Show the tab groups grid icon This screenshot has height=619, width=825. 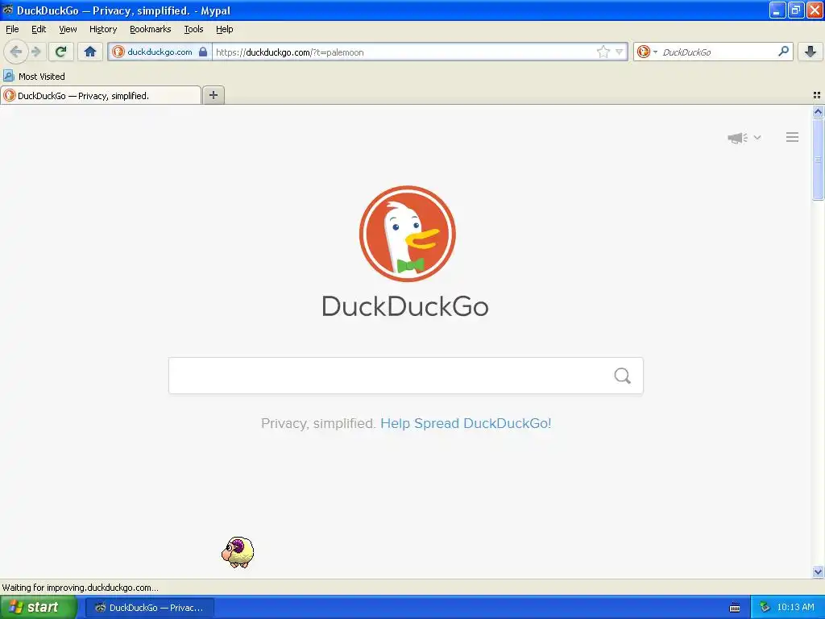[817, 95]
